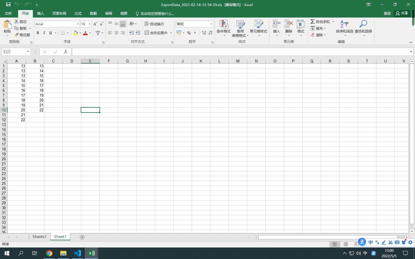Open the number format 常规 dropdown
This screenshot has height=259, width=415.
pos(211,24)
